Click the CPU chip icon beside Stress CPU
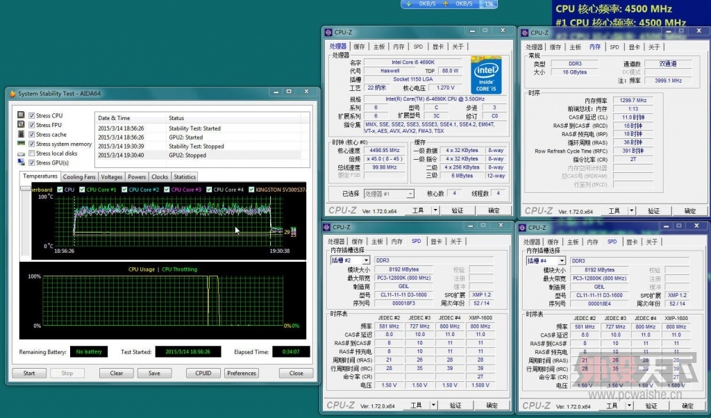 (x=21, y=115)
